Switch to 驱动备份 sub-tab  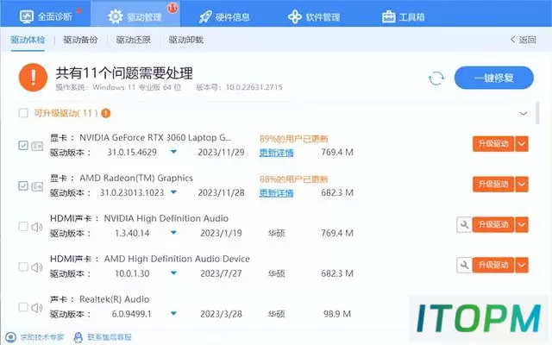coord(80,40)
